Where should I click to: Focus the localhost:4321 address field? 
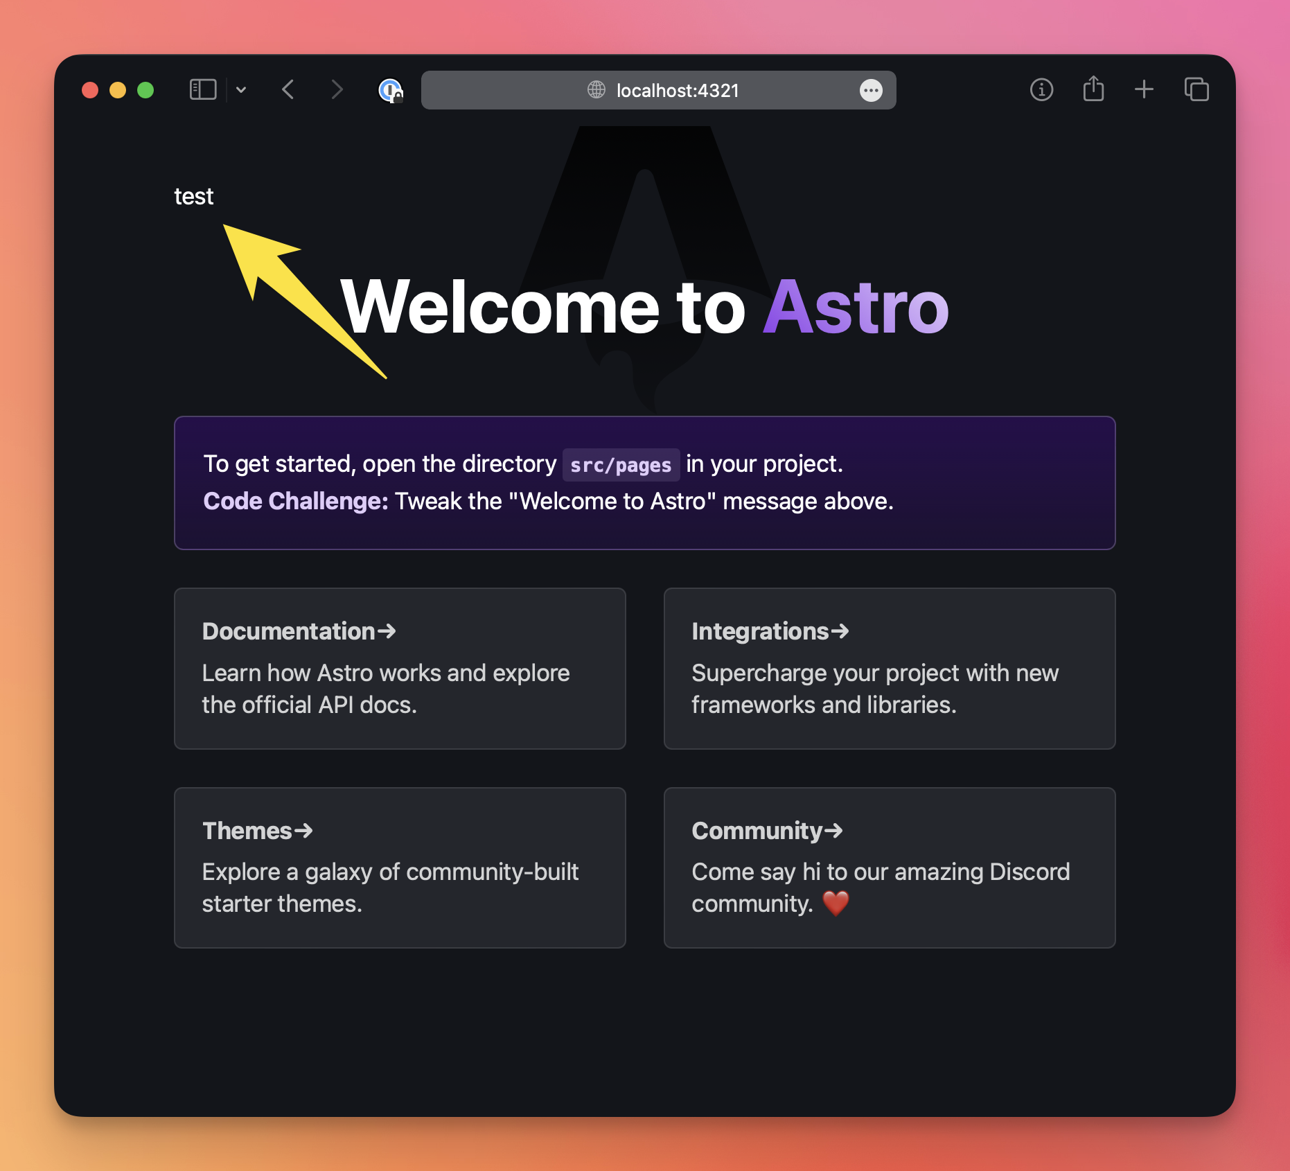pos(677,91)
